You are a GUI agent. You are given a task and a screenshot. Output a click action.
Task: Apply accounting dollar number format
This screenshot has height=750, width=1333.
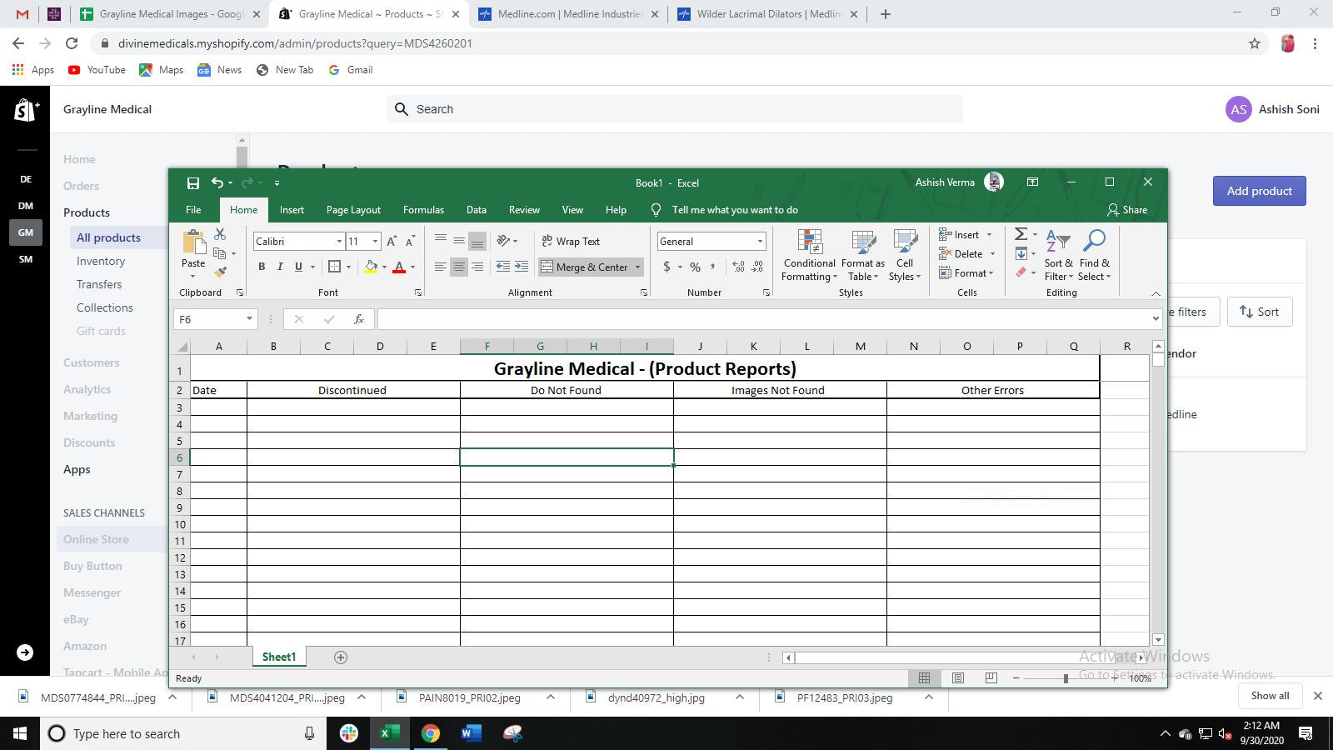click(x=666, y=267)
